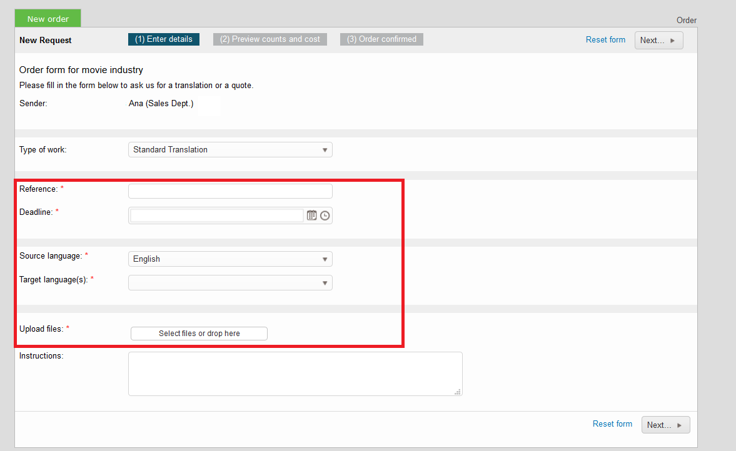Click inside the Instructions text area

(295, 374)
